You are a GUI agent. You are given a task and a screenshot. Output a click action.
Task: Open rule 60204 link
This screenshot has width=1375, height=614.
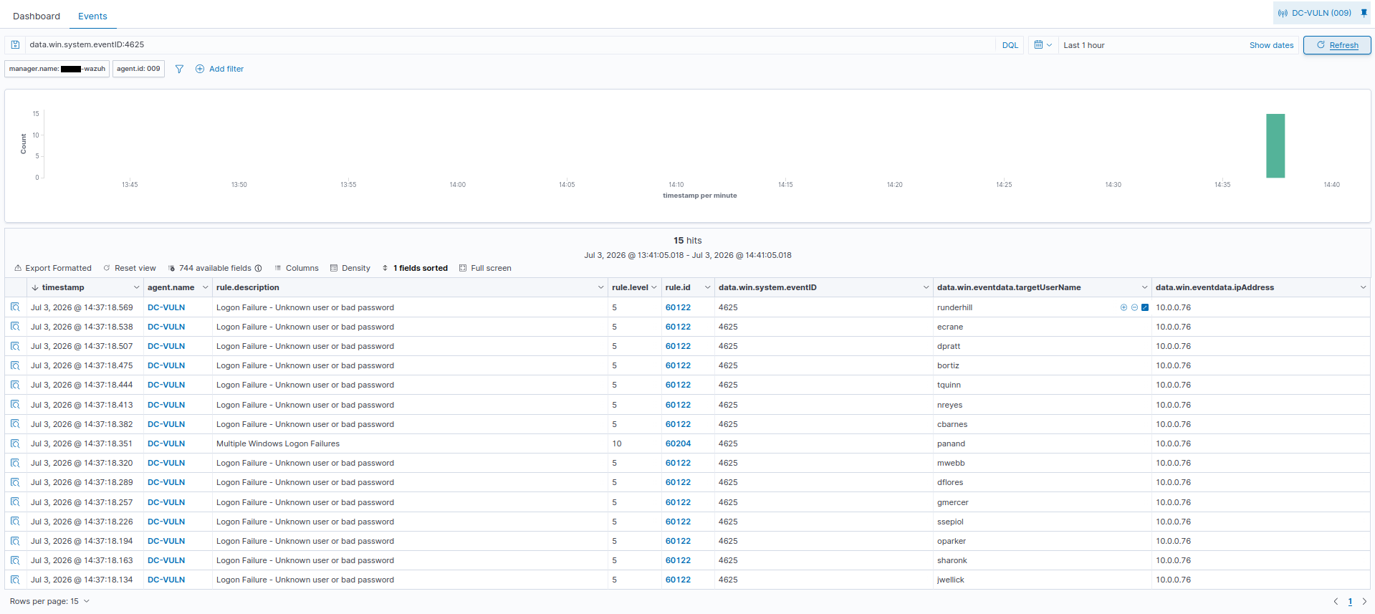[x=678, y=443]
